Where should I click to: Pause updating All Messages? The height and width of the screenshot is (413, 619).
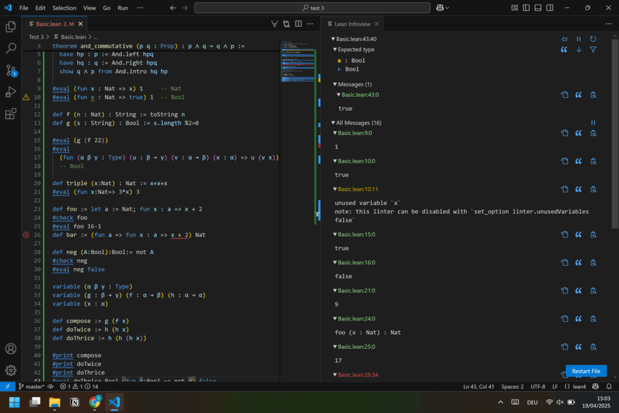pos(593,123)
